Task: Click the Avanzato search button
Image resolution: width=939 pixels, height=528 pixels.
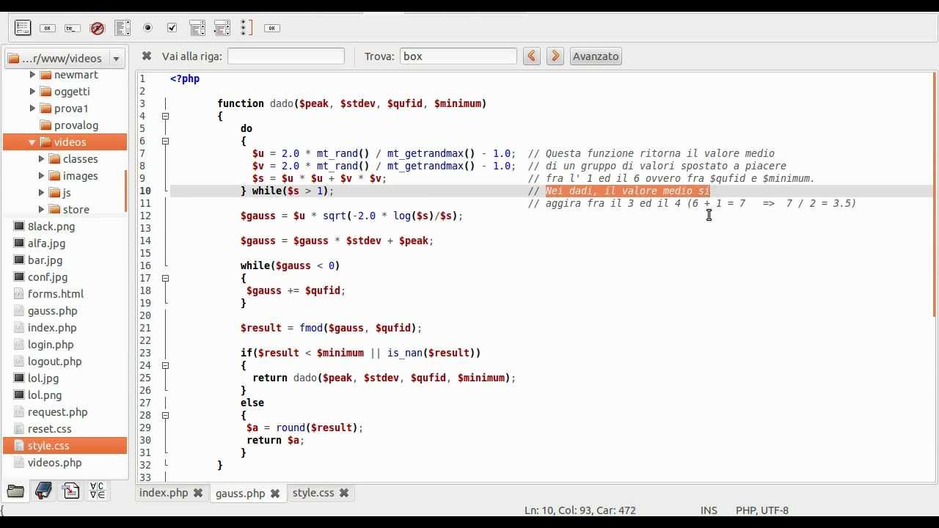Action: pos(596,56)
